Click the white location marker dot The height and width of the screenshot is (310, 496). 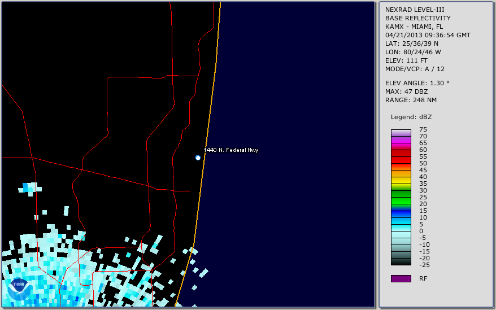tap(198, 158)
